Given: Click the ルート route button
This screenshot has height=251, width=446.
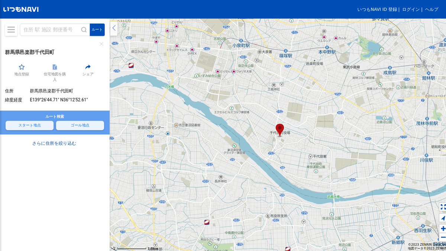Looking at the screenshot, I should tap(97, 30).
